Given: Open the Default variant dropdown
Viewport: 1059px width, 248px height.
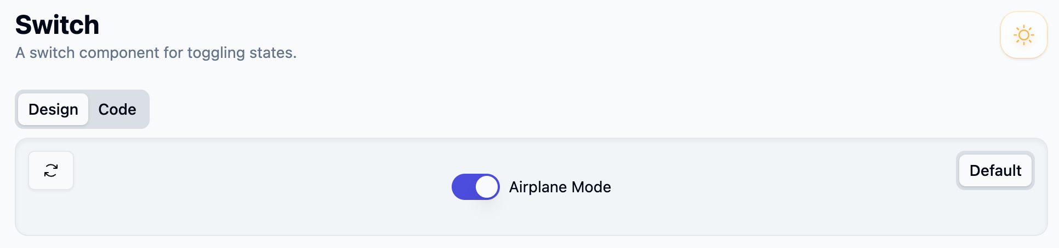Looking at the screenshot, I should click(995, 170).
